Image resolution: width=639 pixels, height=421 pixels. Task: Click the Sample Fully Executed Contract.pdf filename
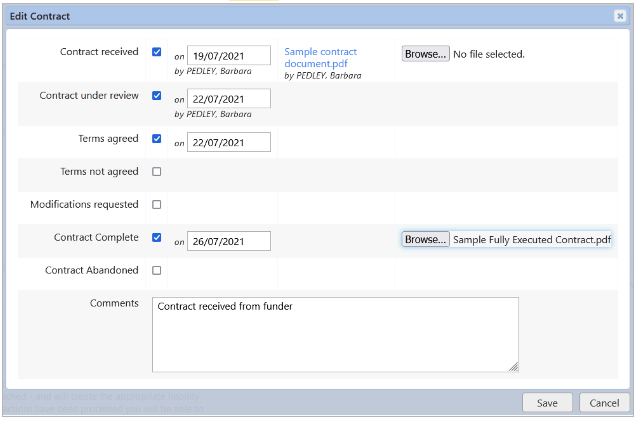[532, 240]
